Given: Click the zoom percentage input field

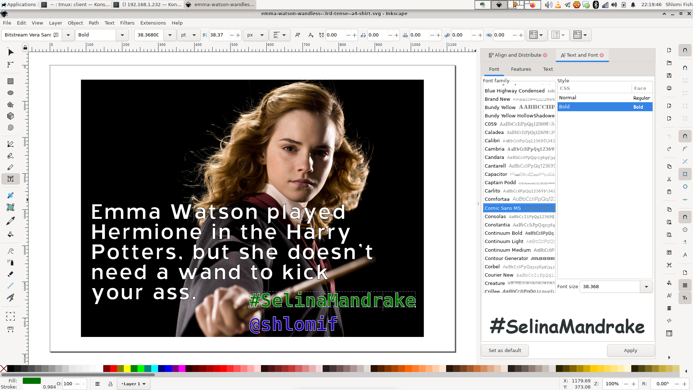Looking at the screenshot, I should [612, 384].
